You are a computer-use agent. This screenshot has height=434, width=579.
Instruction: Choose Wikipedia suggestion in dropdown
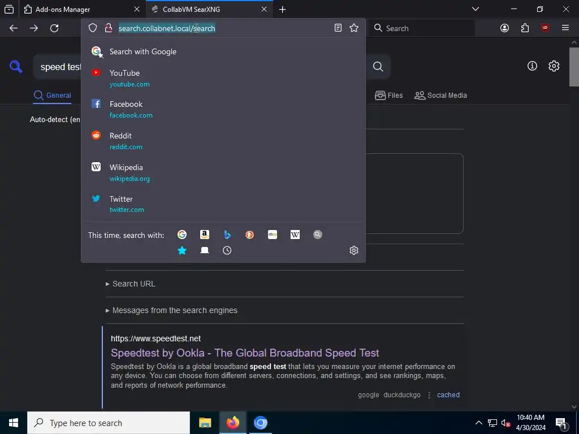pos(223,173)
